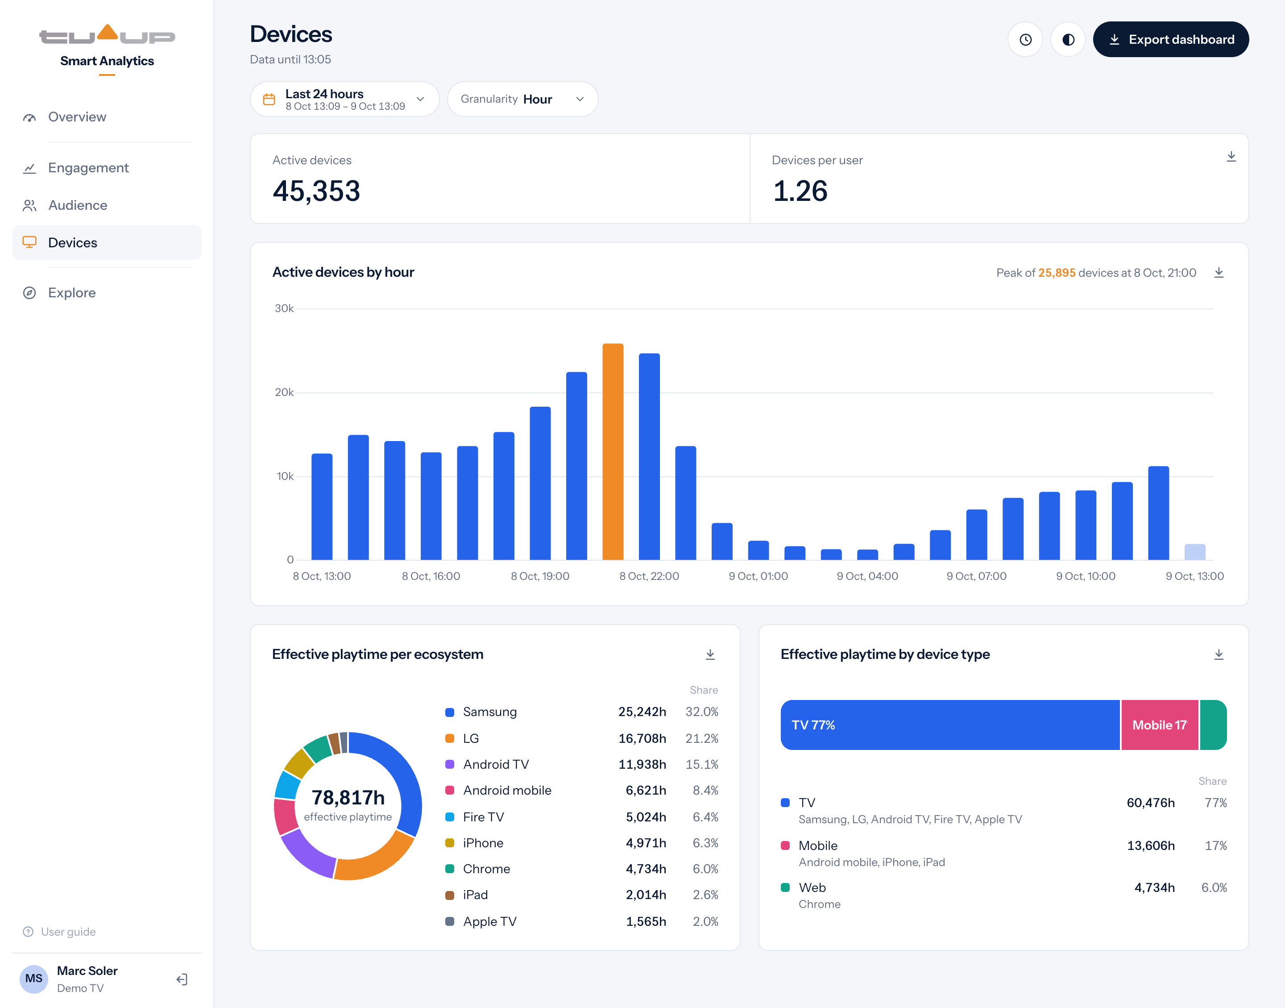The height and width of the screenshot is (1008, 1285).
Task: Click the Apple TV legend row
Action: (581, 921)
